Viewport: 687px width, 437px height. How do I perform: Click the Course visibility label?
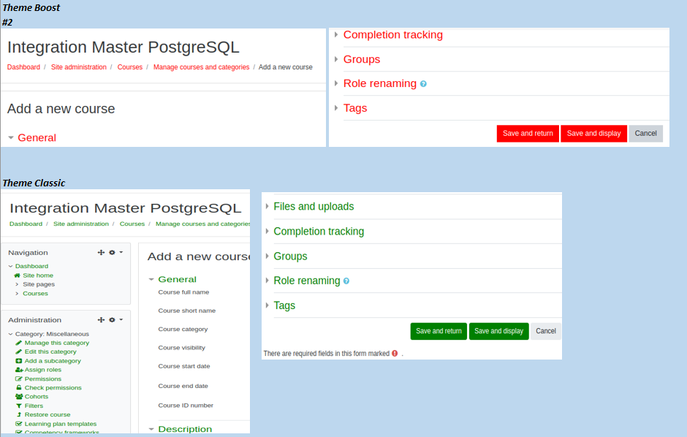click(x=181, y=348)
